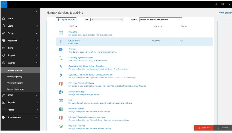Click the Catch Phish add-in icon
The image size is (232, 133).
coord(61,42)
